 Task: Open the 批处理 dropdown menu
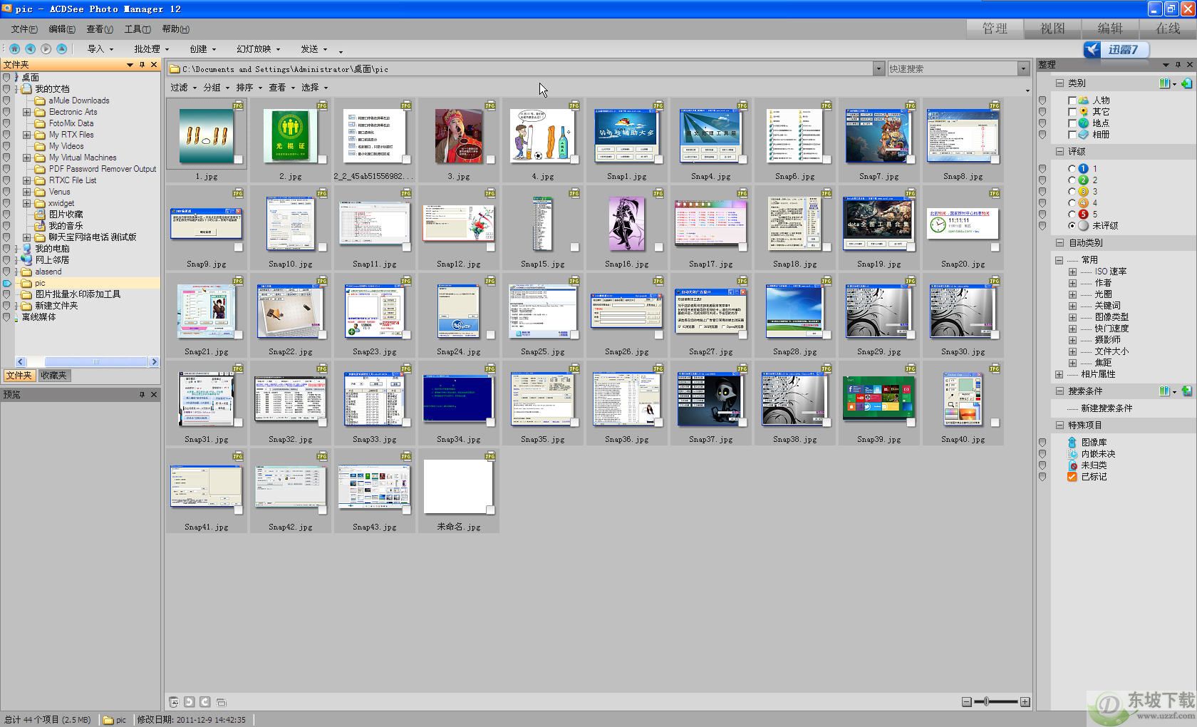pos(151,49)
